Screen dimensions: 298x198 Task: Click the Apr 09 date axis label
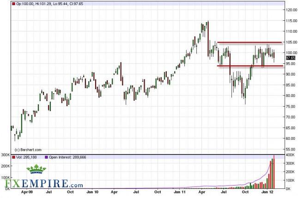27,192
